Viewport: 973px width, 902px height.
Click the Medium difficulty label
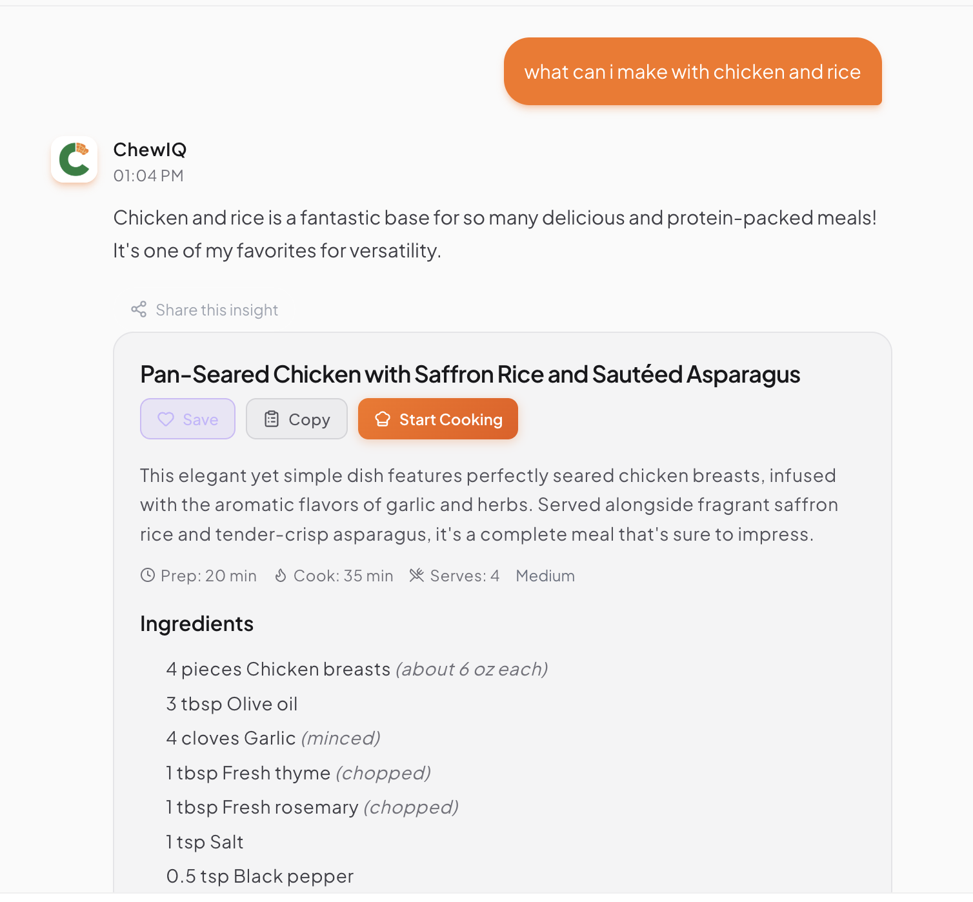(545, 576)
